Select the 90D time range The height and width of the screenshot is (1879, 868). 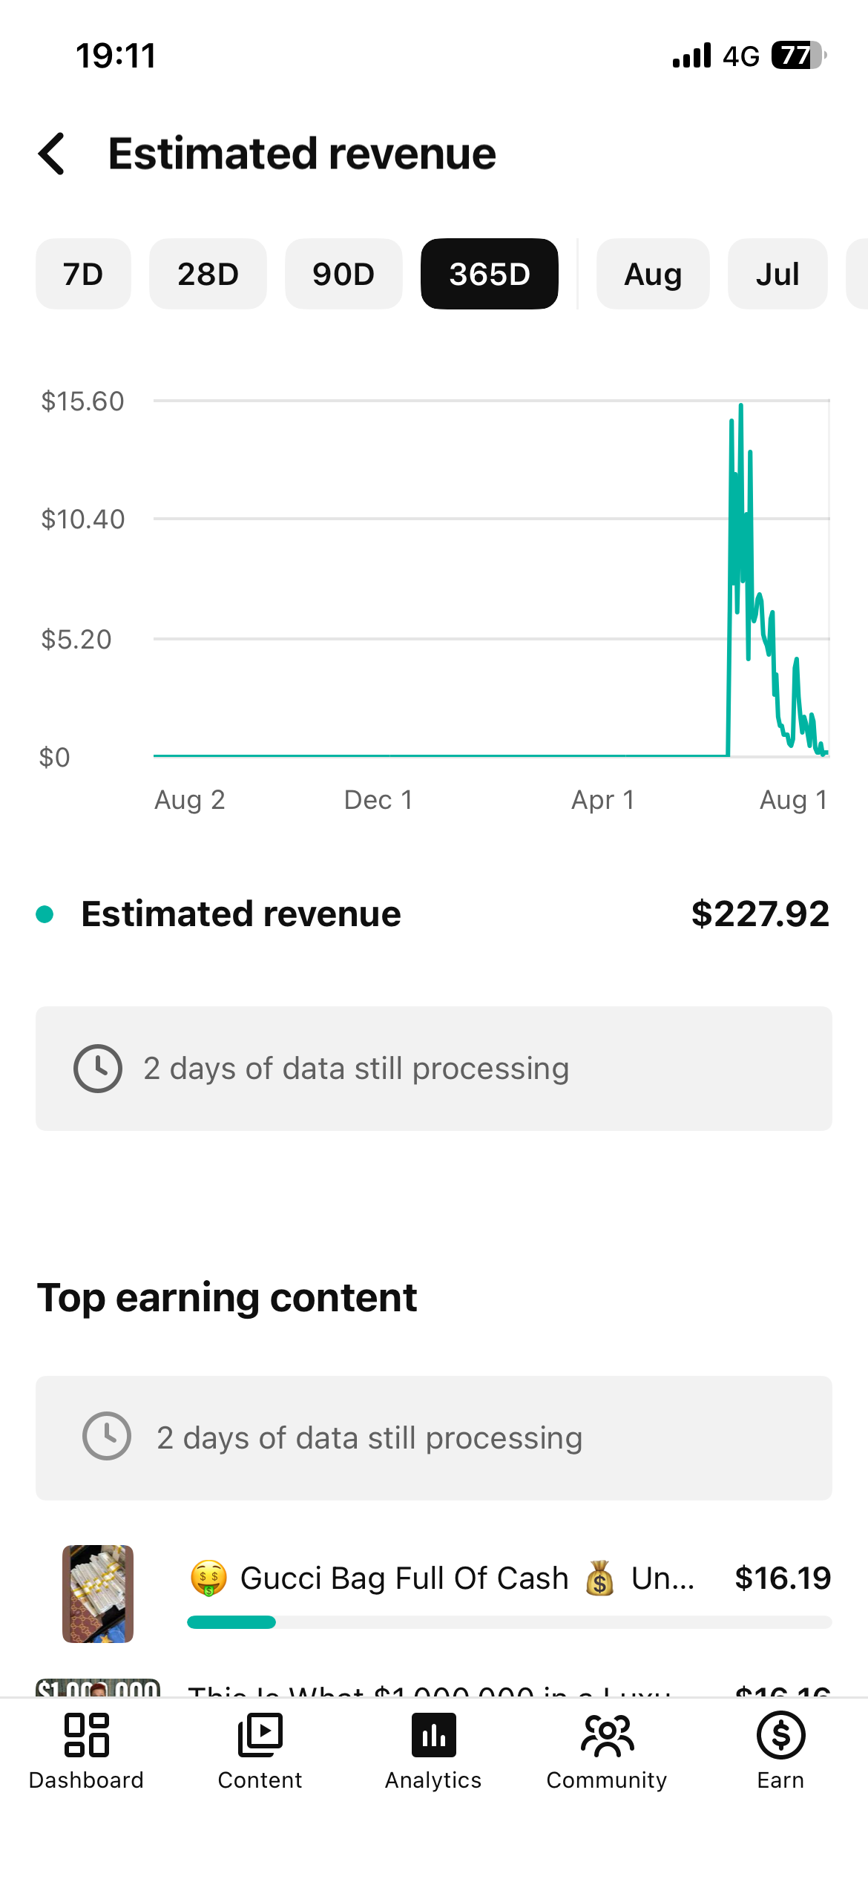[343, 274]
